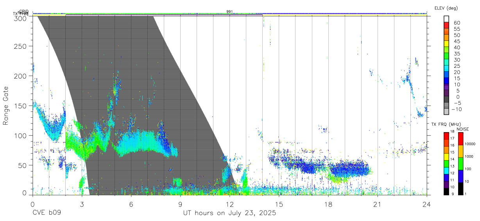The image size is (480, 221).
Task: Select the cyan segment of the TX FRQ colorbar
Action: coord(446,171)
